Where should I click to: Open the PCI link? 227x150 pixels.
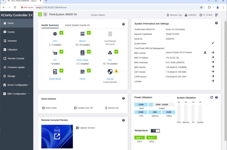coord(55,60)
